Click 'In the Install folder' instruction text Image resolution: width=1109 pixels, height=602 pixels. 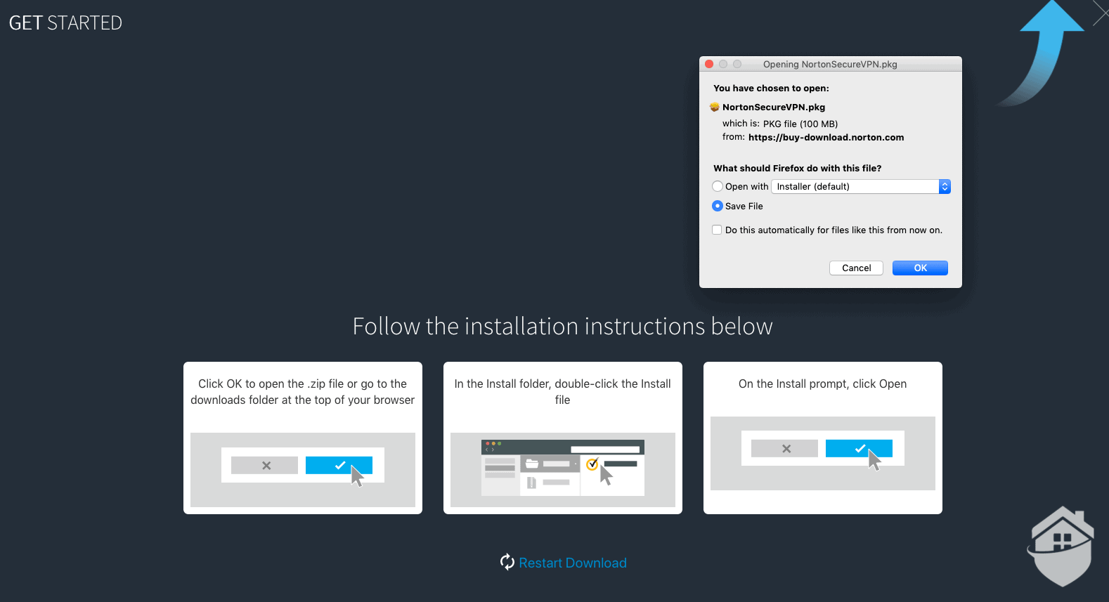[563, 391]
